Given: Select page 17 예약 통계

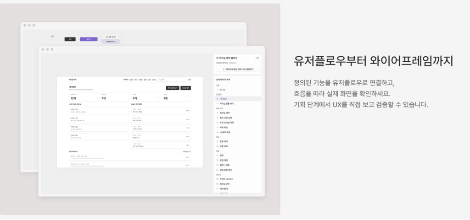Looking at the screenshot, I should tap(238, 188).
